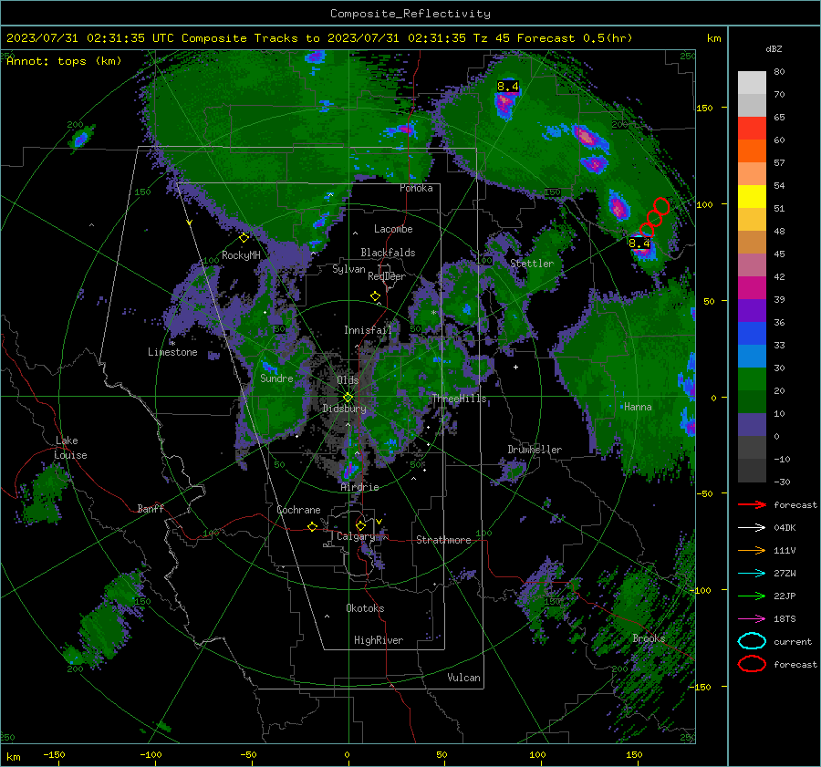Viewport: 821px width, 767px height.
Task: Click the Banff label
Action: (x=151, y=508)
